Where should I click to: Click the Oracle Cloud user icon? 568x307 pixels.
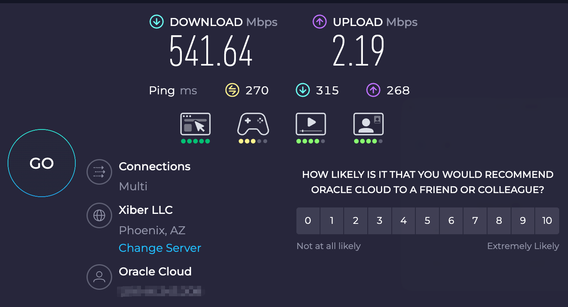click(99, 277)
